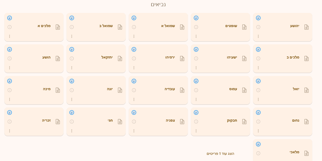Show info for the שופטים book

coord(196,27)
